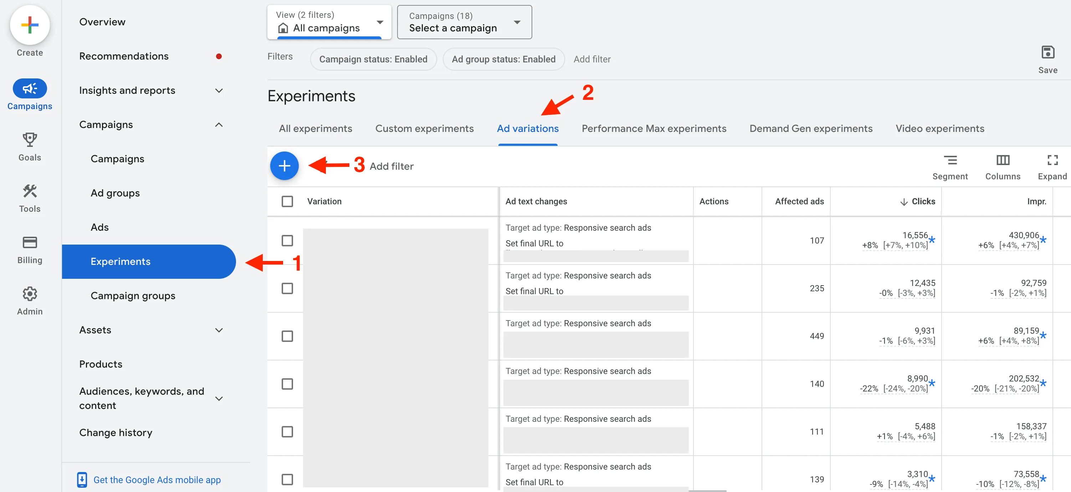Click the Impr. column header
This screenshot has height=492, width=1071.
click(x=1036, y=201)
